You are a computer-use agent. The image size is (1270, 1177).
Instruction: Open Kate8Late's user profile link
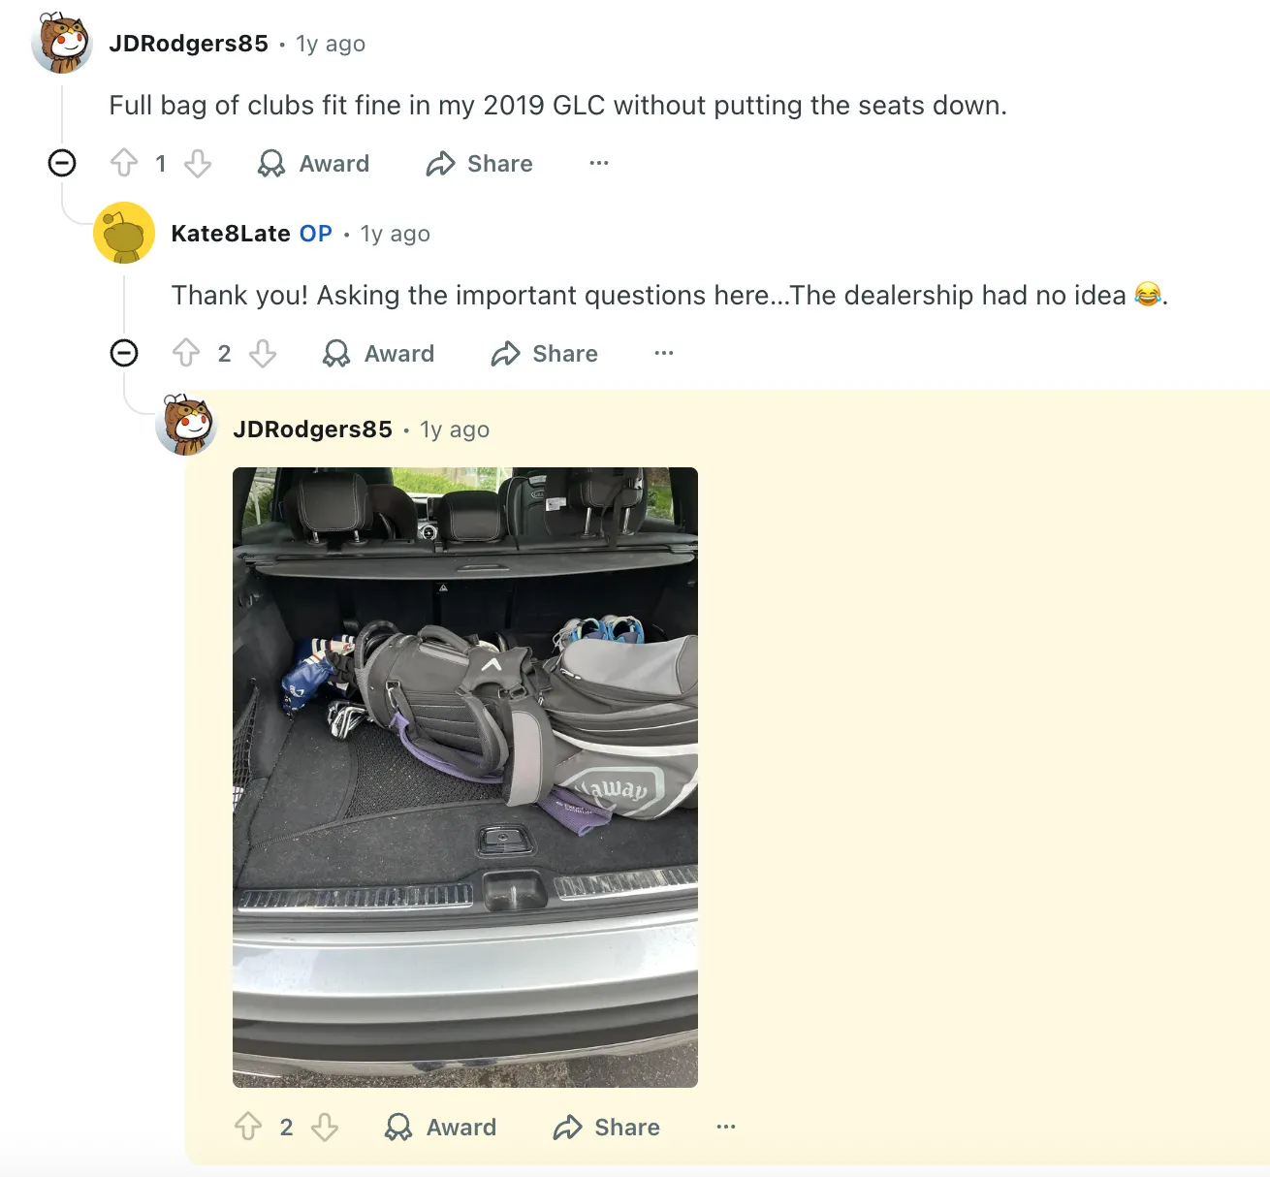click(231, 234)
